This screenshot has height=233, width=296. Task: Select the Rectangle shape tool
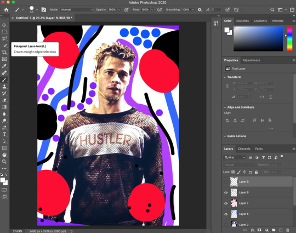click(x=4, y=148)
